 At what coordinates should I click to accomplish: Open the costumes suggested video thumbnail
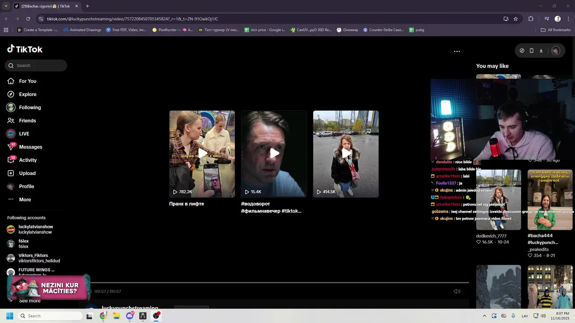point(550,287)
